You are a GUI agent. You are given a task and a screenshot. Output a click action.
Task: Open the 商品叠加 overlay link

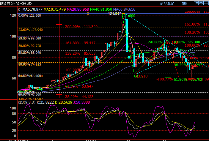pos(167,4)
